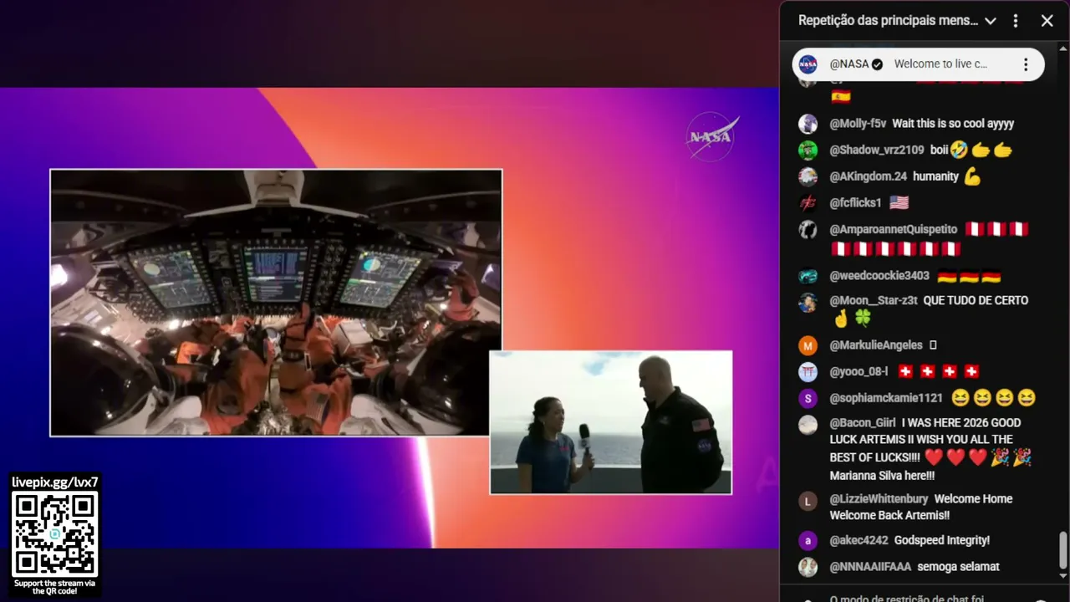Open the chat options three-dot menu
Image resolution: width=1070 pixels, height=602 pixels.
1016,21
